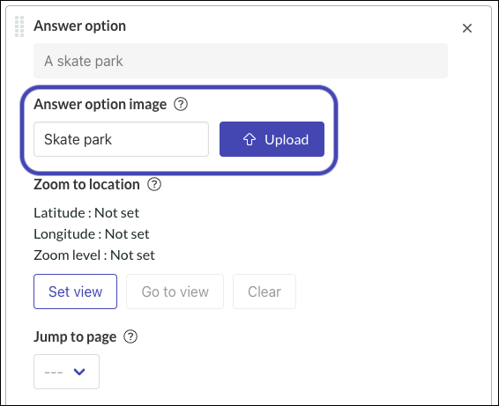The height and width of the screenshot is (406, 499).
Task: Click the Set view button
Action: click(x=76, y=292)
